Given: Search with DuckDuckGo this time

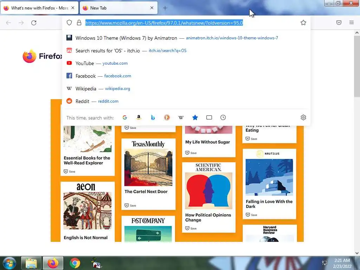Looking at the screenshot, I should click(167, 117).
